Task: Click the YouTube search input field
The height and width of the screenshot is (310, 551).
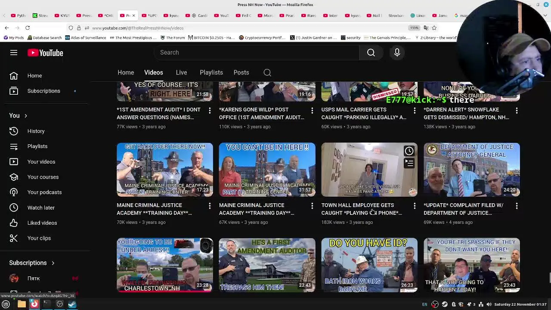Action: [x=257, y=53]
